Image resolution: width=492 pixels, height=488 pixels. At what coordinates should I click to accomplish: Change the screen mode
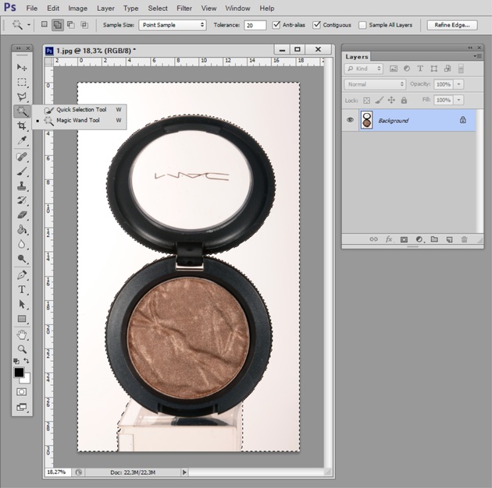(x=22, y=407)
